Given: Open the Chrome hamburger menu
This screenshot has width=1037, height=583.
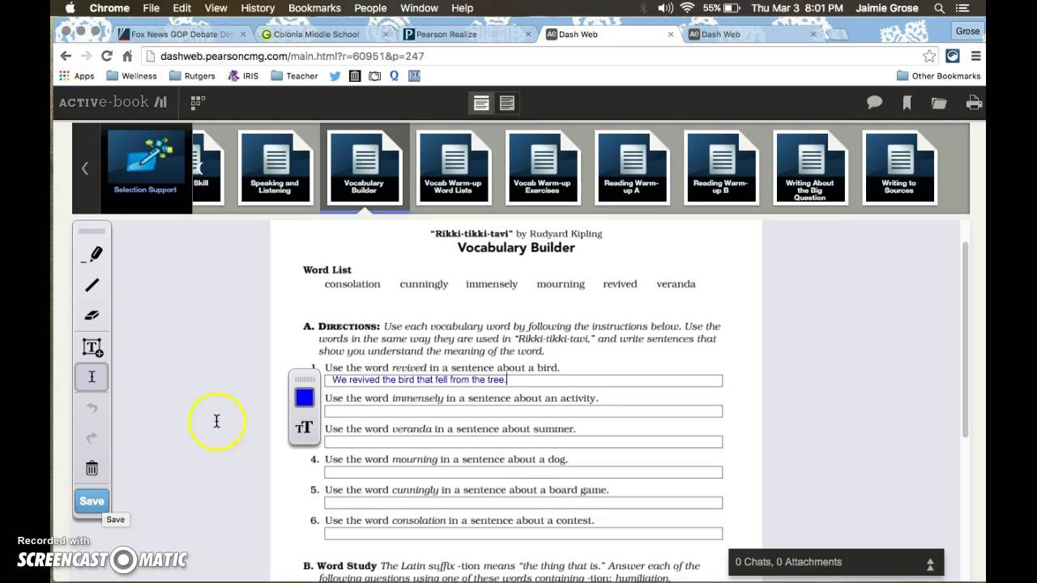Looking at the screenshot, I should (975, 56).
